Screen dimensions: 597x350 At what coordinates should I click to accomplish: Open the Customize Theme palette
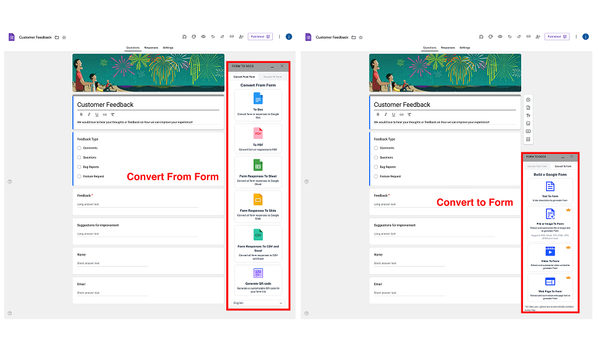pos(195,36)
